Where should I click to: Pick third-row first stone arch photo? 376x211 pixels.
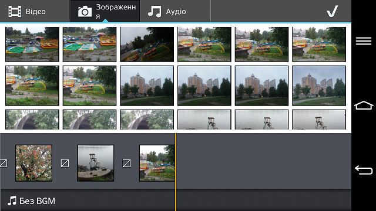pos(32,120)
